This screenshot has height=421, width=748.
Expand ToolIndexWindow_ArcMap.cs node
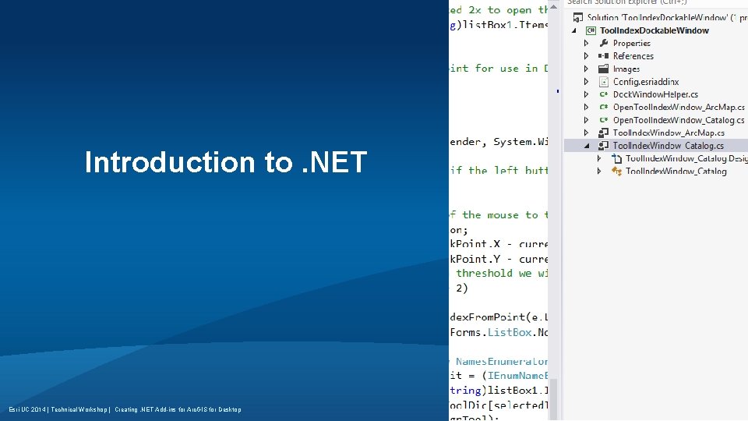coord(586,133)
